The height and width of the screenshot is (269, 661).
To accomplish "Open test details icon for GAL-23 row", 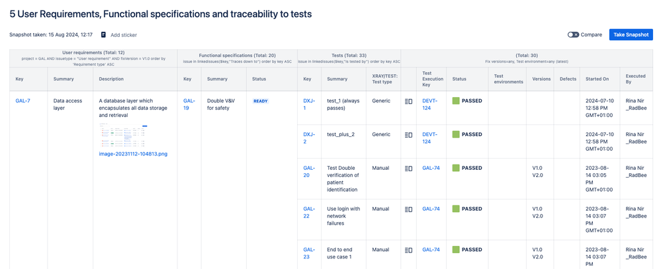I will coord(408,250).
